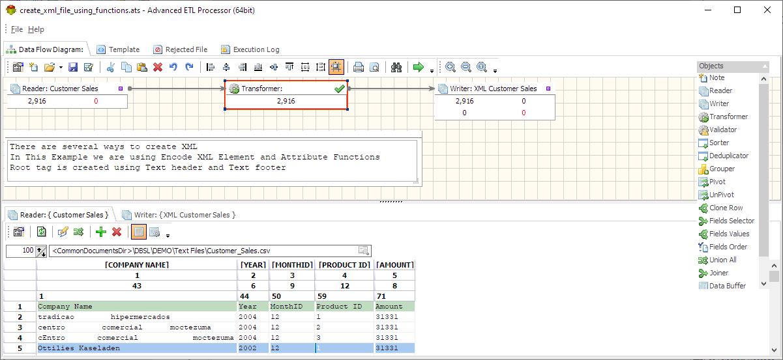
Task: Select the Writer: XML Customer Sales node
Action: tap(495, 101)
